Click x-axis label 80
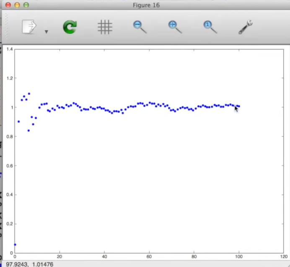Screen dimensions: 290x267 coord(194,257)
